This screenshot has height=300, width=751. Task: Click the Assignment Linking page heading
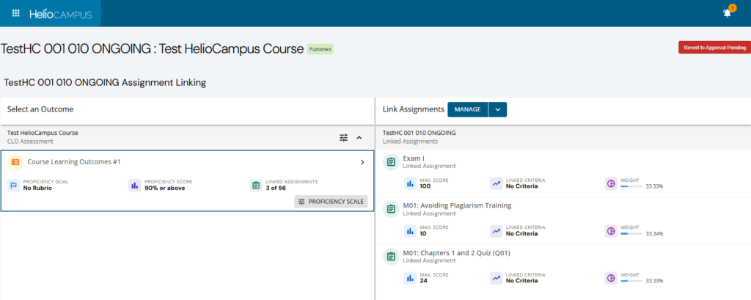coord(105,82)
